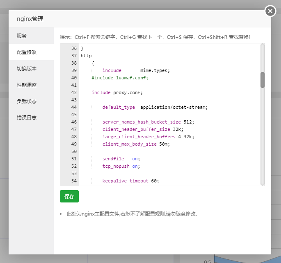Click the editor vertical scrollbar thumb
Screen dimensions: 281x263
pos(263,80)
